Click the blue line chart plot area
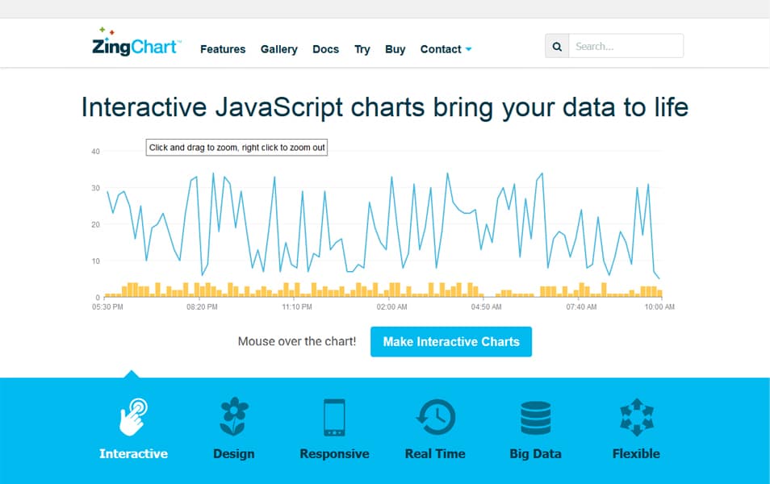Image resolution: width=770 pixels, height=484 pixels. 383,224
